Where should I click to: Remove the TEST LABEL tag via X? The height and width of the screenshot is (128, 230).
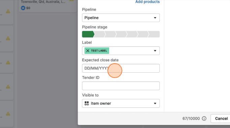pyautogui.click(x=88, y=51)
